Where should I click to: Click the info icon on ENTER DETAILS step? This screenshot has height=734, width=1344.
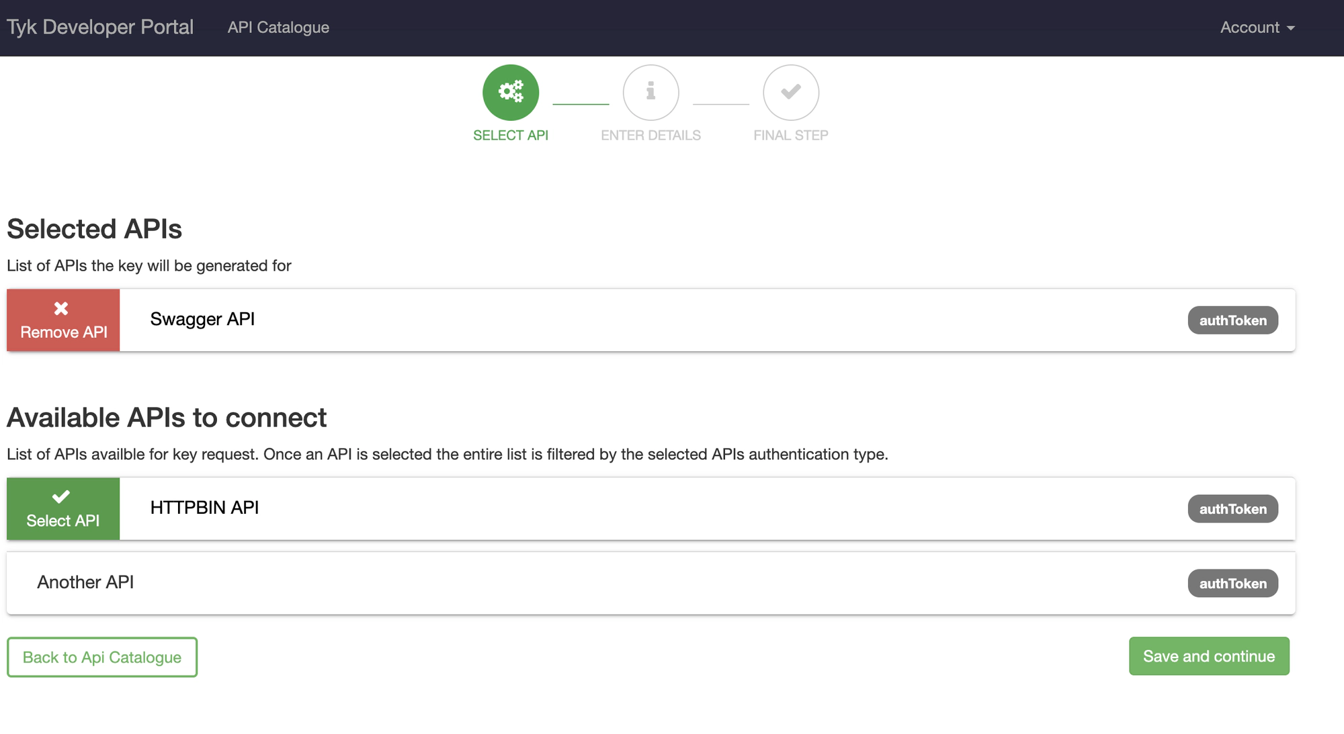(651, 91)
